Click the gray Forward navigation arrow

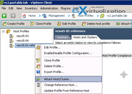[13, 16]
